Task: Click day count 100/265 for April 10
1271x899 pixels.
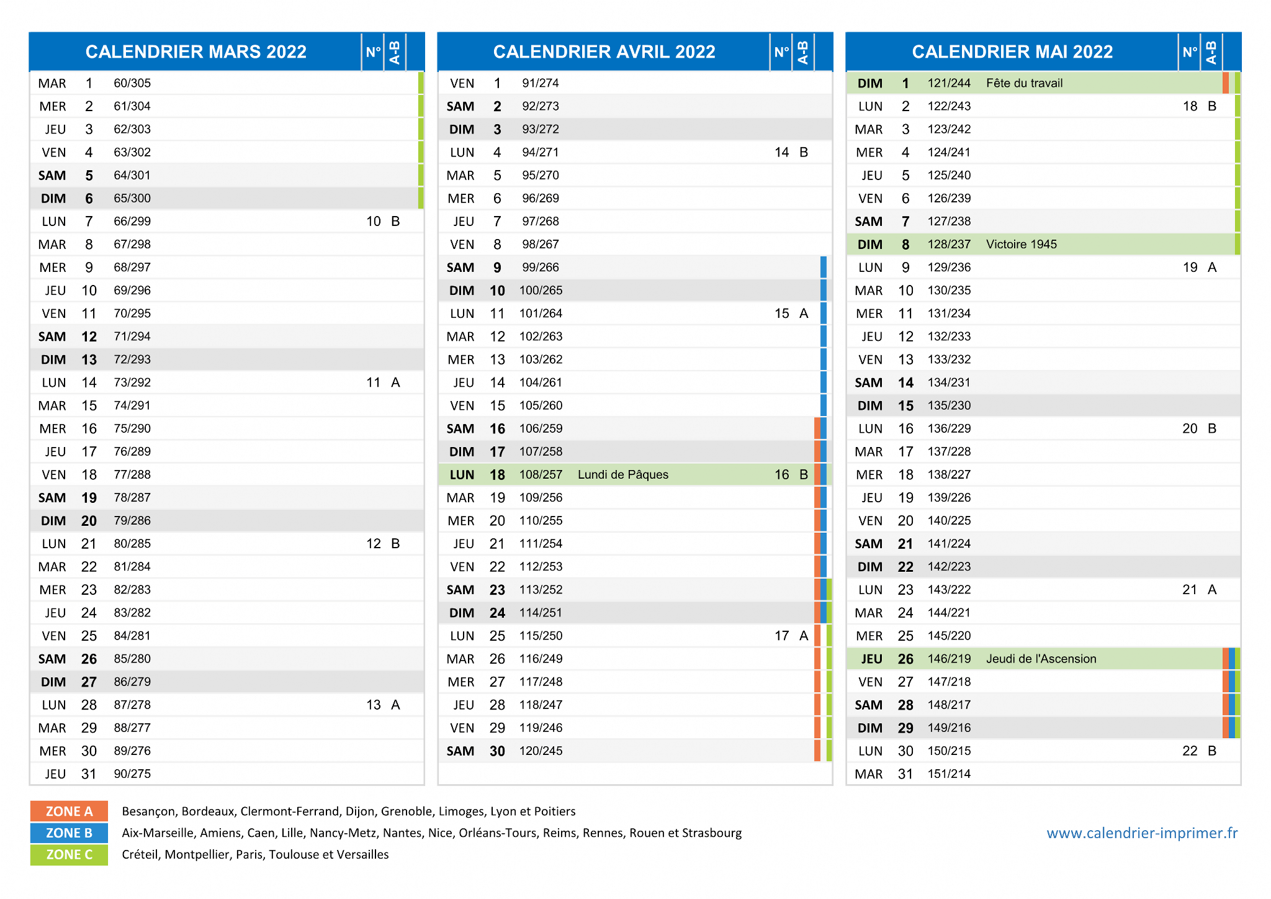Action: point(541,290)
